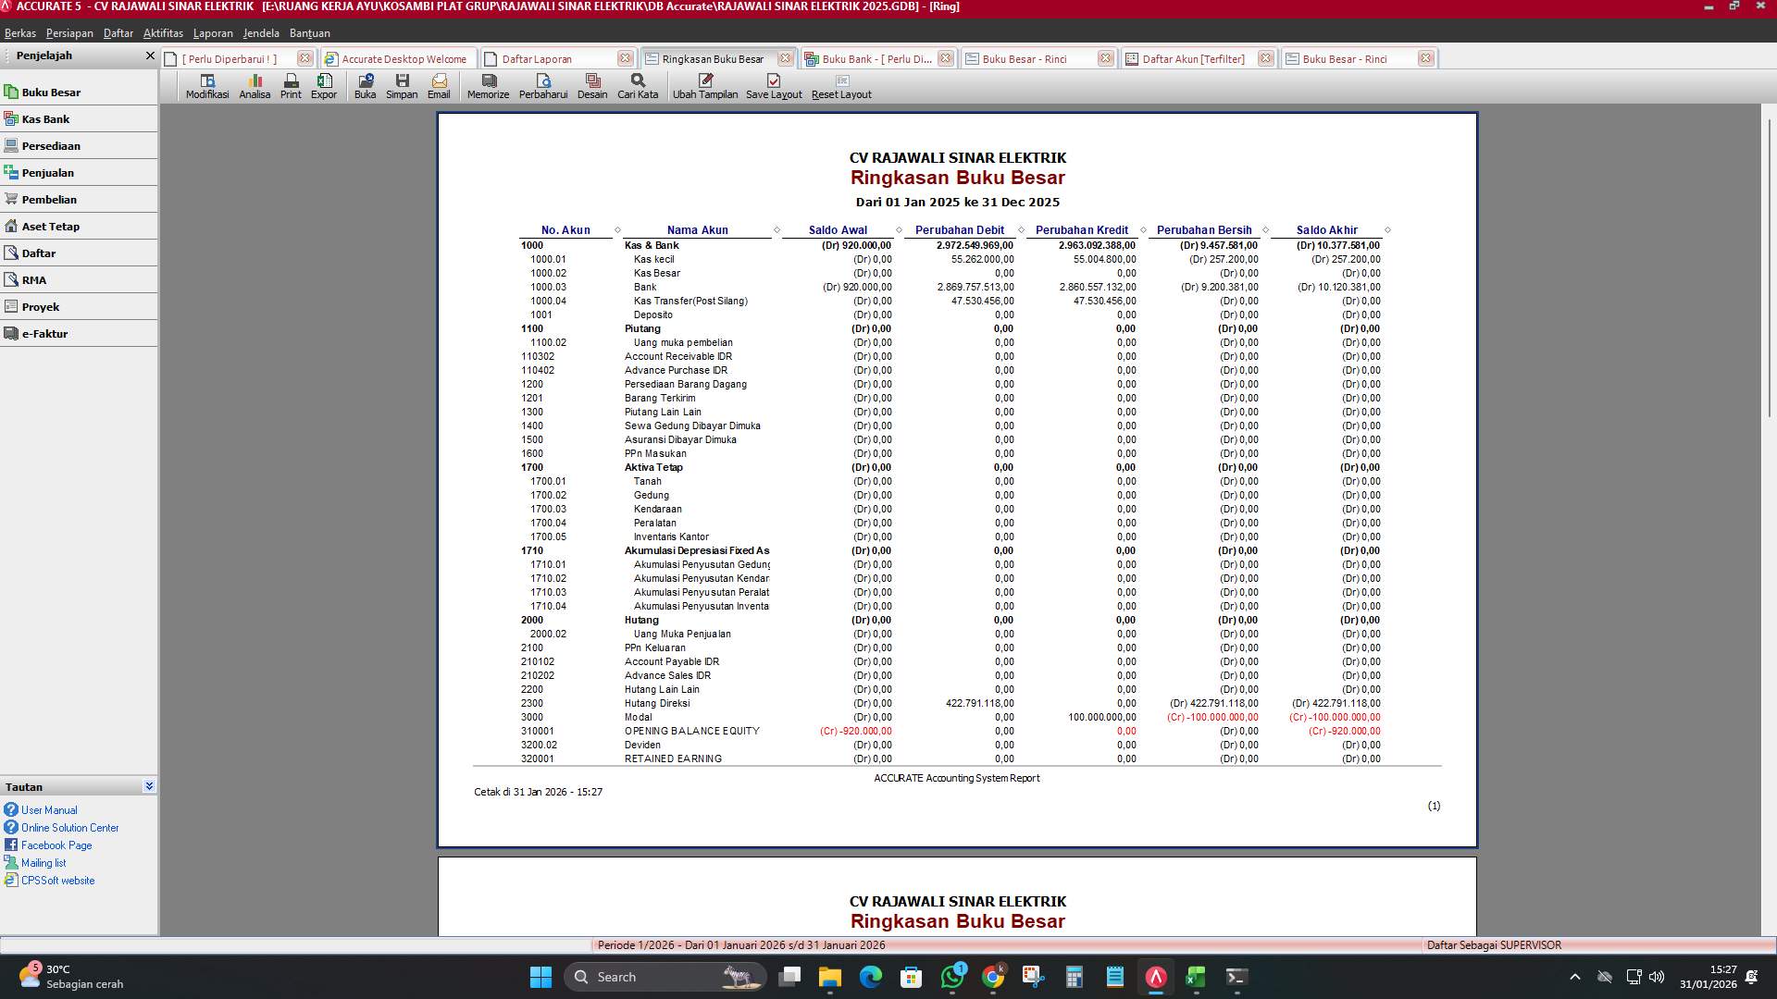Open the Buku Besar module
The image size is (1777, 999).
click(51, 92)
